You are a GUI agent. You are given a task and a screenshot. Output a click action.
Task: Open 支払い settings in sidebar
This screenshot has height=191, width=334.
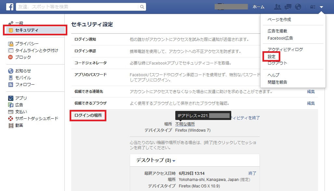21,112
